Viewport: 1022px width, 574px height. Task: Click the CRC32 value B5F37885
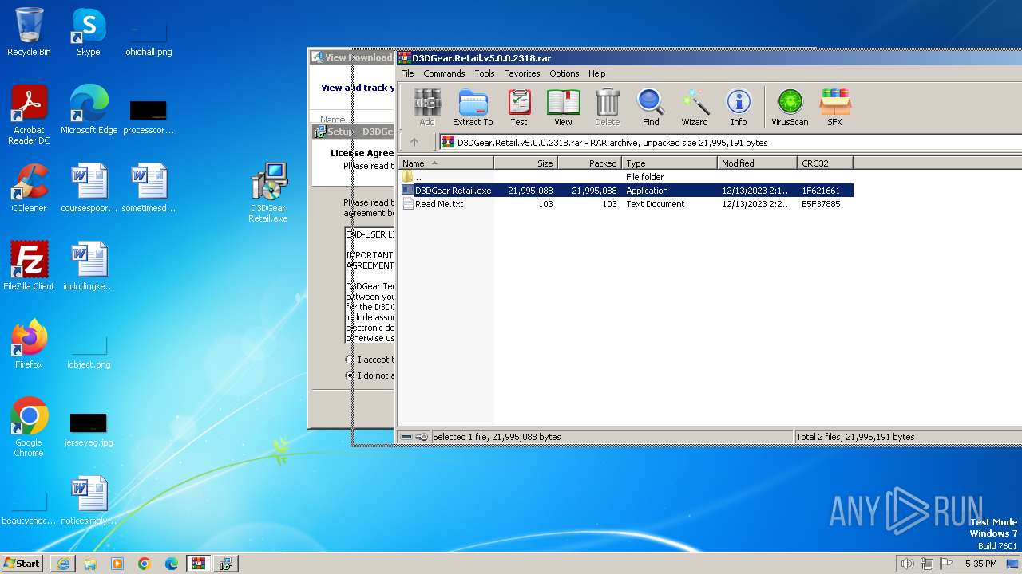(821, 204)
